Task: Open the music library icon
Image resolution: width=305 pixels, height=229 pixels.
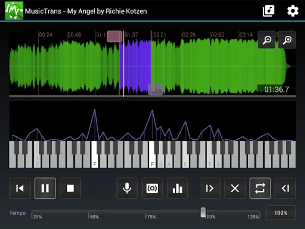Action: (x=268, y=11)
